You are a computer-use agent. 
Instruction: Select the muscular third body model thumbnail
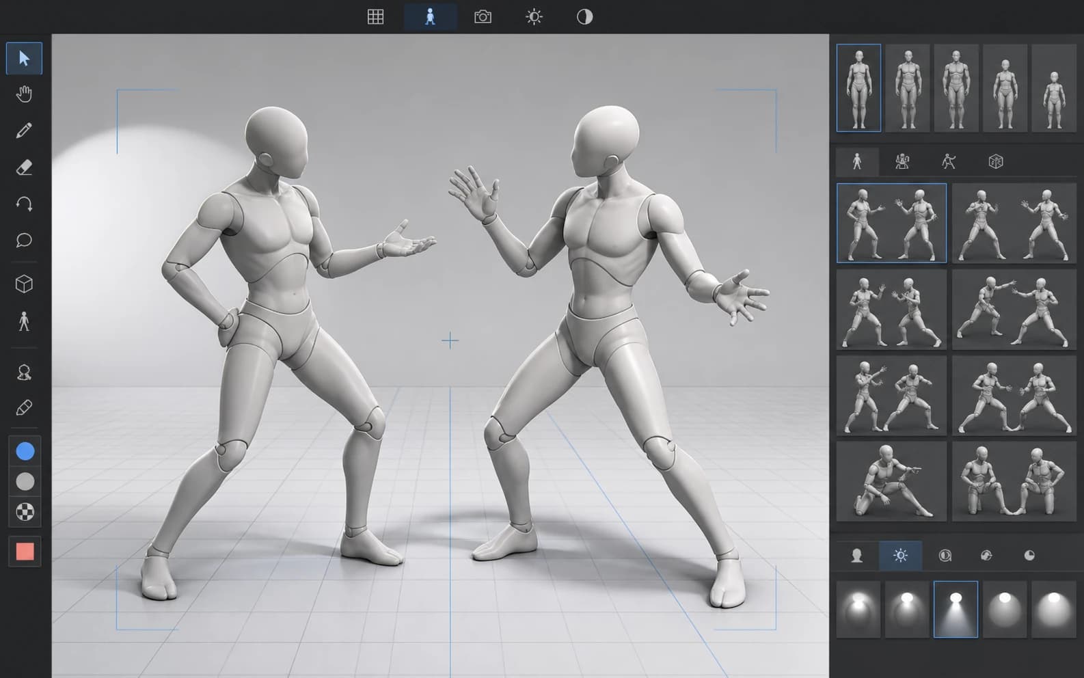tap(956, 88)
